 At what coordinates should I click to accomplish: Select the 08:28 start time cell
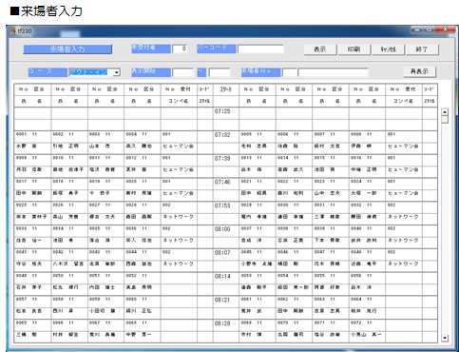click(222, 323)
